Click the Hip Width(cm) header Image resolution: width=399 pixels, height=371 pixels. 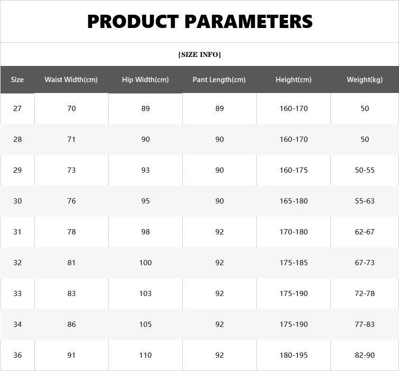[x=145, y=80]
